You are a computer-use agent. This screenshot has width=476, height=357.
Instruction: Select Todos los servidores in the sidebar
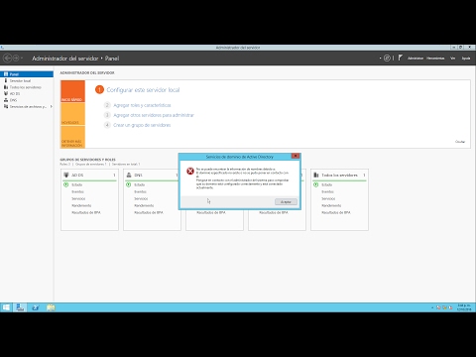coord(27,87)
